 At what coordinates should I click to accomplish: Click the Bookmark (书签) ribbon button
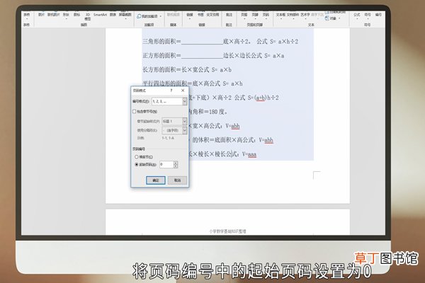[x=200, y=15]
